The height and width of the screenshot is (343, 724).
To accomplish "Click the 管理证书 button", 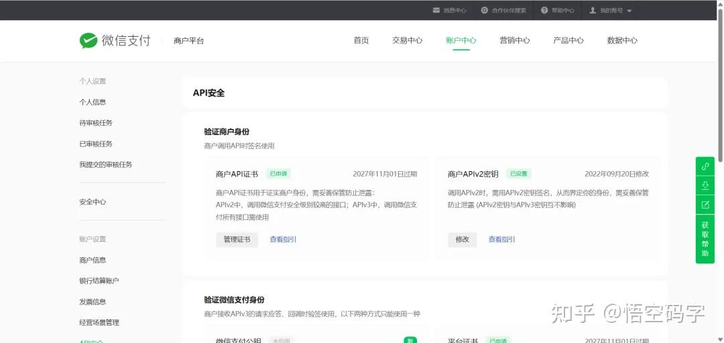I will tap(237, 239).
